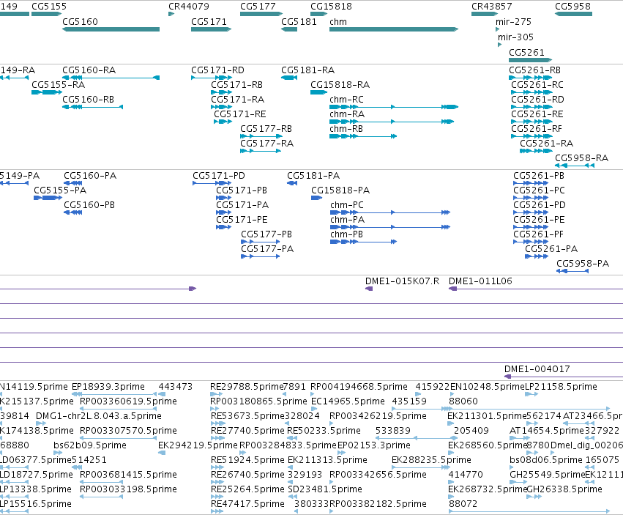Open the DMG1-chr2L.8.043.a.5prime label
The width and height of the screenshot is (623, 515).
tap(99, 416)
